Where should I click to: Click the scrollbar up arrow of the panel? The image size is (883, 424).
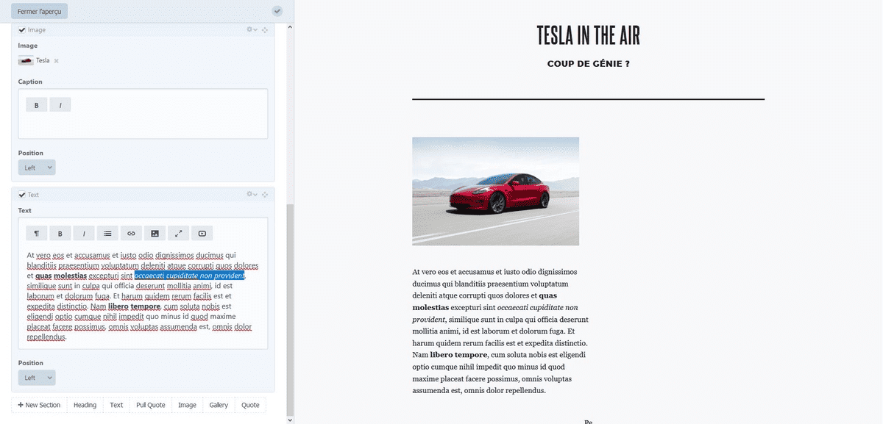[x=289, y=27]
